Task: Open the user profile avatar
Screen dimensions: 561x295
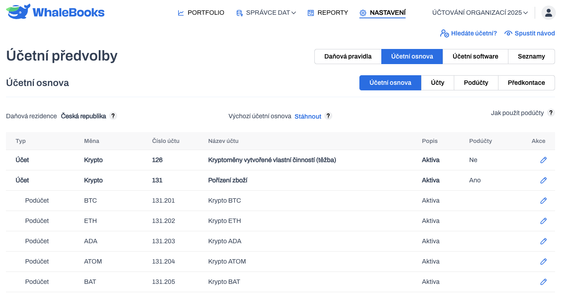Action: click(x=548, y=13)
